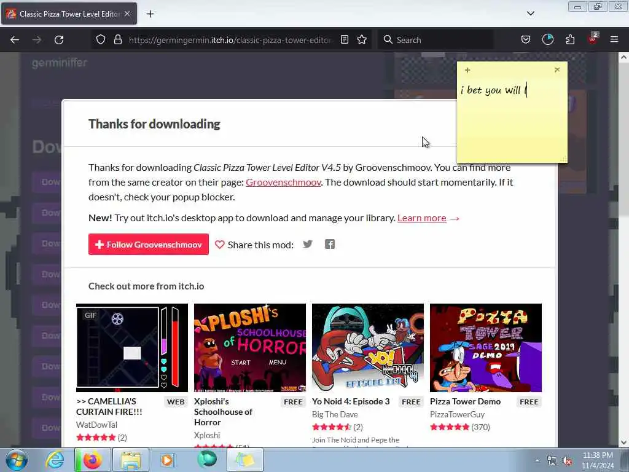Screen dimensions: 629x472
Task: Open the taskbar clock and date
Action: [598, 460]
